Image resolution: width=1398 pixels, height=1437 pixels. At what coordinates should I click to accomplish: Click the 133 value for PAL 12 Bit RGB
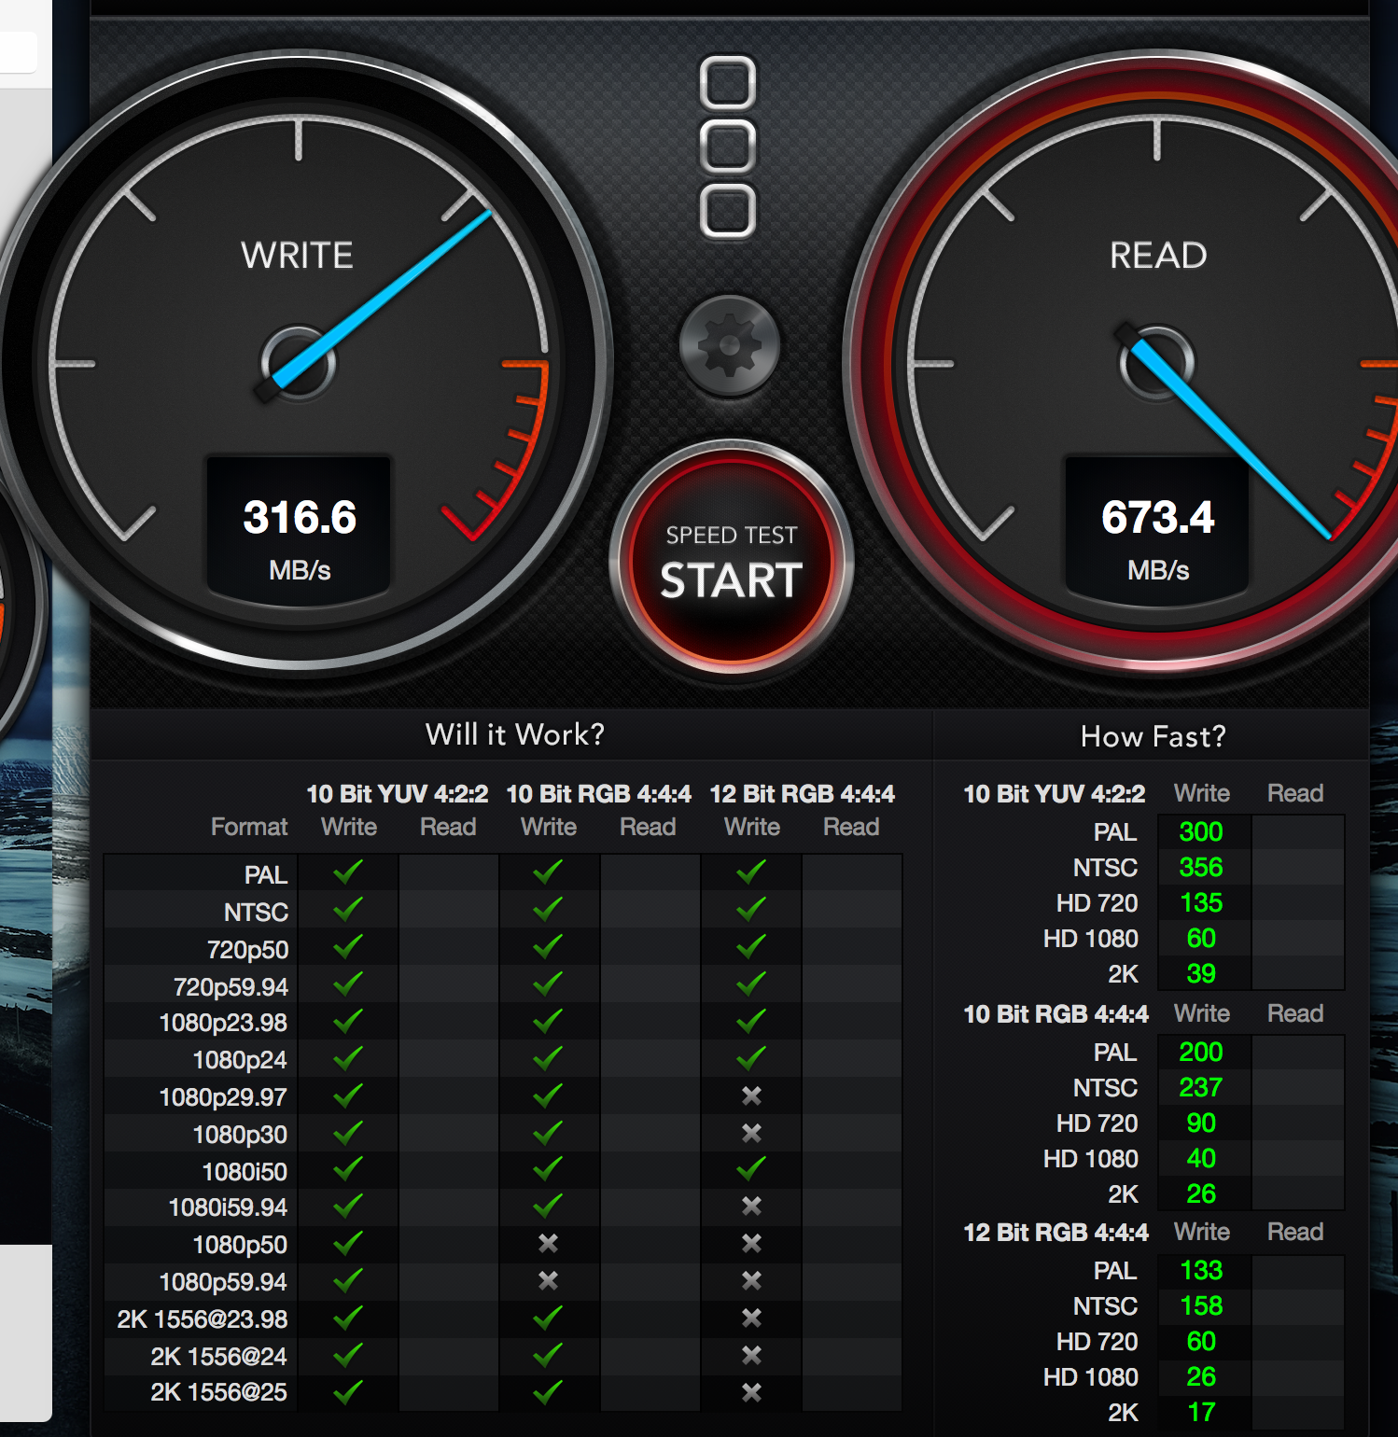[1201, 1270]
